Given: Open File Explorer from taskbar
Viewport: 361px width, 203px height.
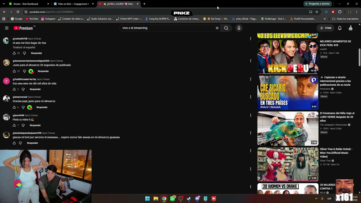Looking at the screenshot, I should click(x=156, y=198).
